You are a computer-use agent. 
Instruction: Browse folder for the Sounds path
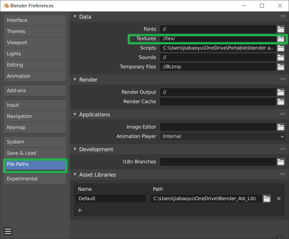click(x=281, y=57)
